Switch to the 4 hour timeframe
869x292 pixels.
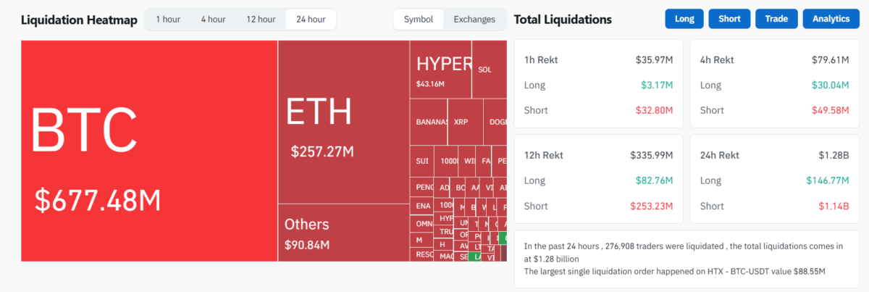coord(213,20)
